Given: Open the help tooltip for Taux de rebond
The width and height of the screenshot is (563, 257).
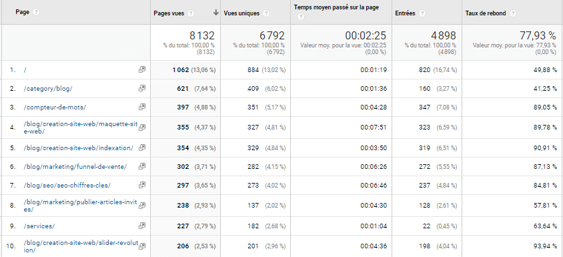Looking at the screenshot, I should click(513, 13).
